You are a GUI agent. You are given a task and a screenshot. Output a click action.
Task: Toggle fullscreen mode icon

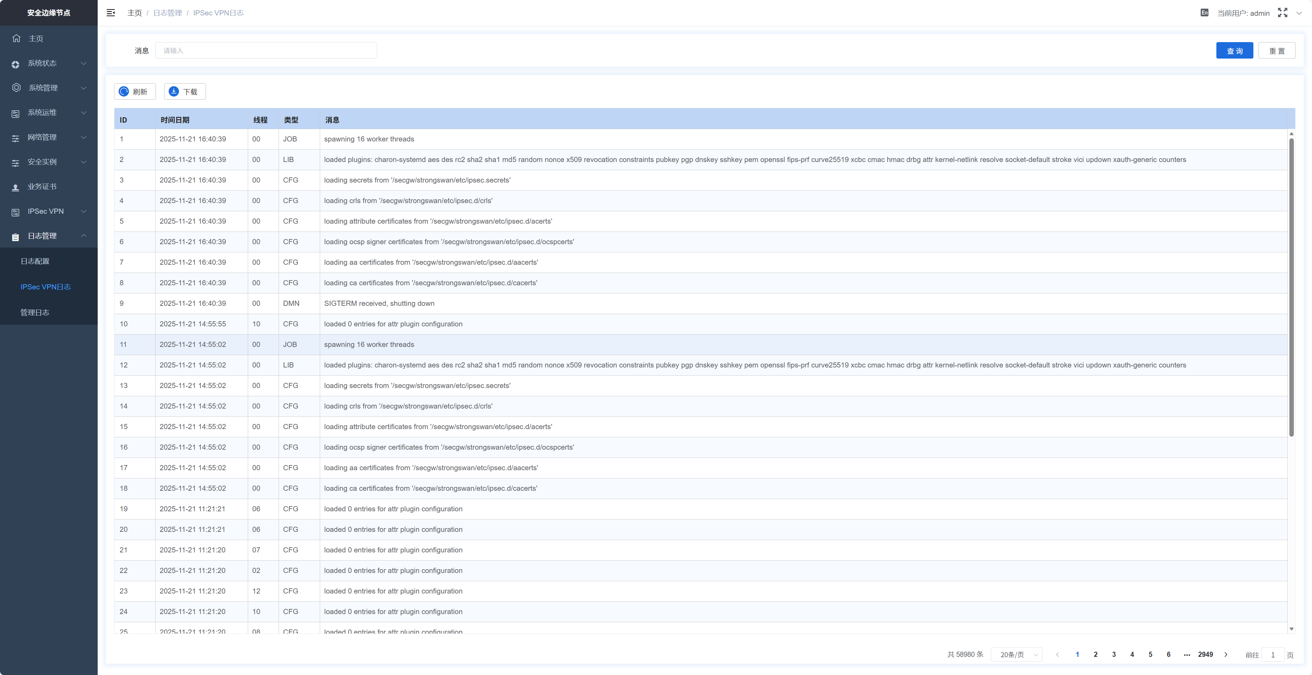1283,13
